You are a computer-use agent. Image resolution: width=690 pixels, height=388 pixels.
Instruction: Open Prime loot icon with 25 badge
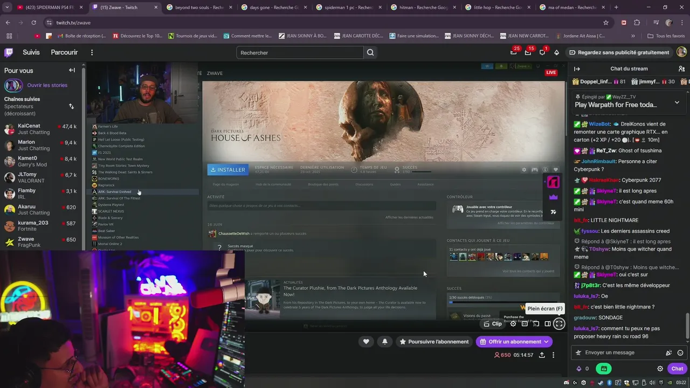(514, 52)
